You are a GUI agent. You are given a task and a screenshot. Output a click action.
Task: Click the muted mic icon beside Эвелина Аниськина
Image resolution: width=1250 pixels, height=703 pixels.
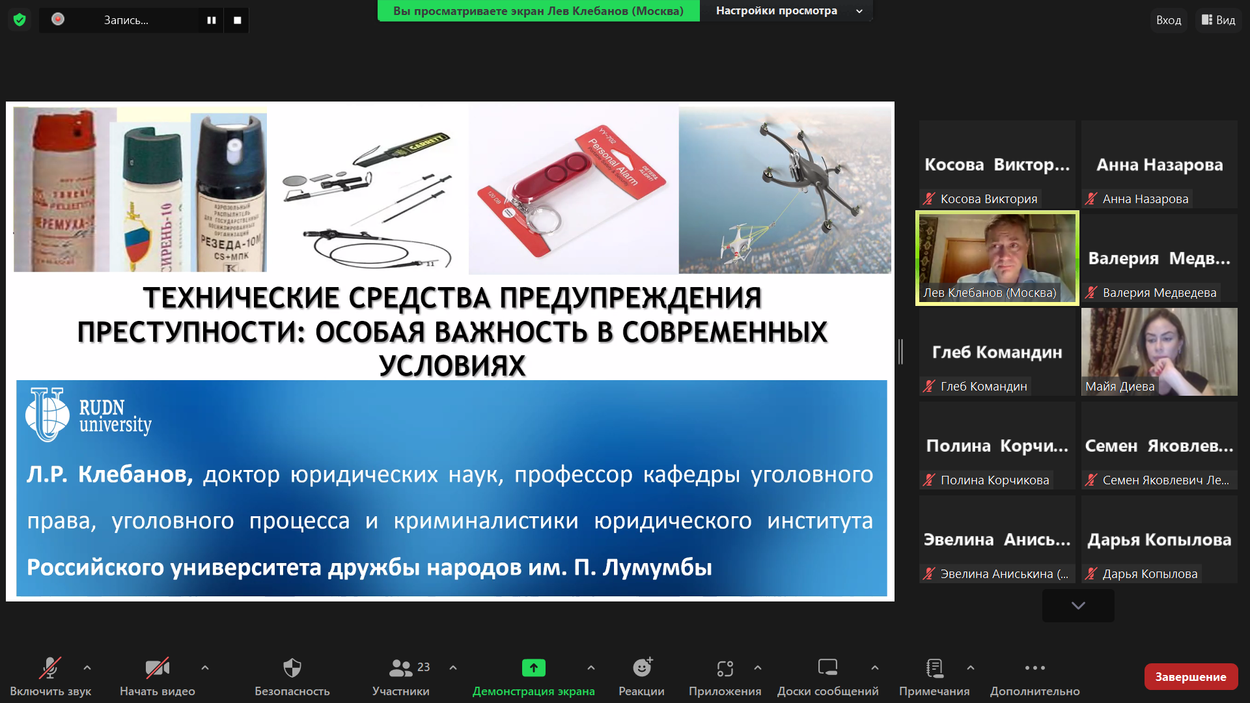[x=929, y=574]
